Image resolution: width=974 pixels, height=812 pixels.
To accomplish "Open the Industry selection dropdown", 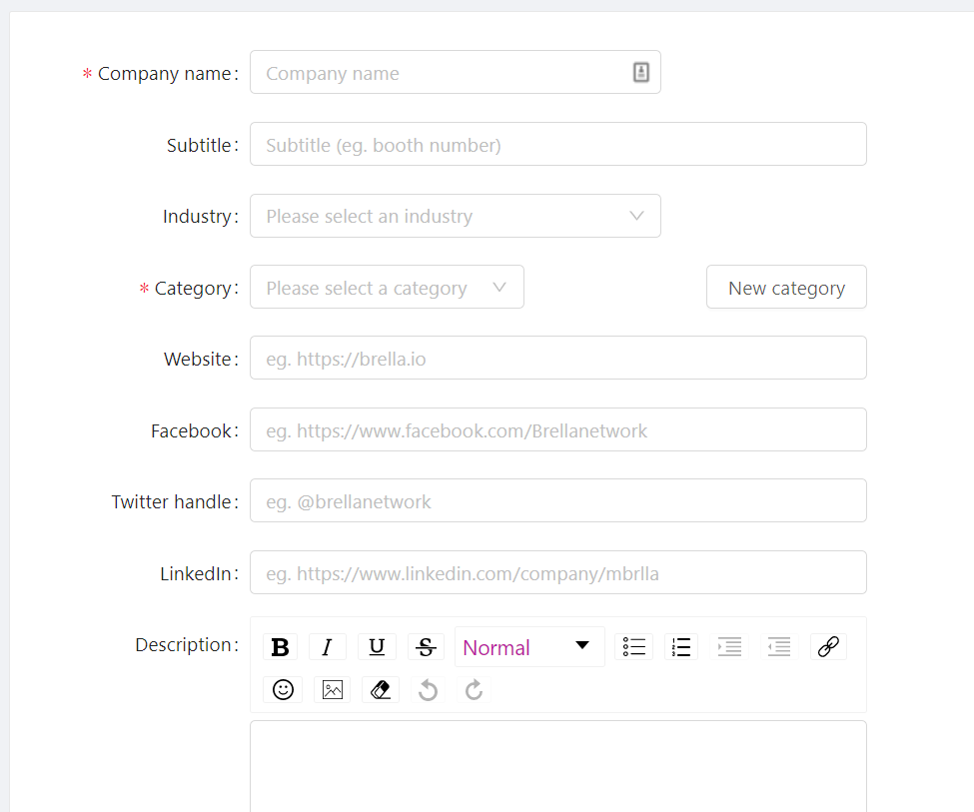I will click(x=456, y=216).
